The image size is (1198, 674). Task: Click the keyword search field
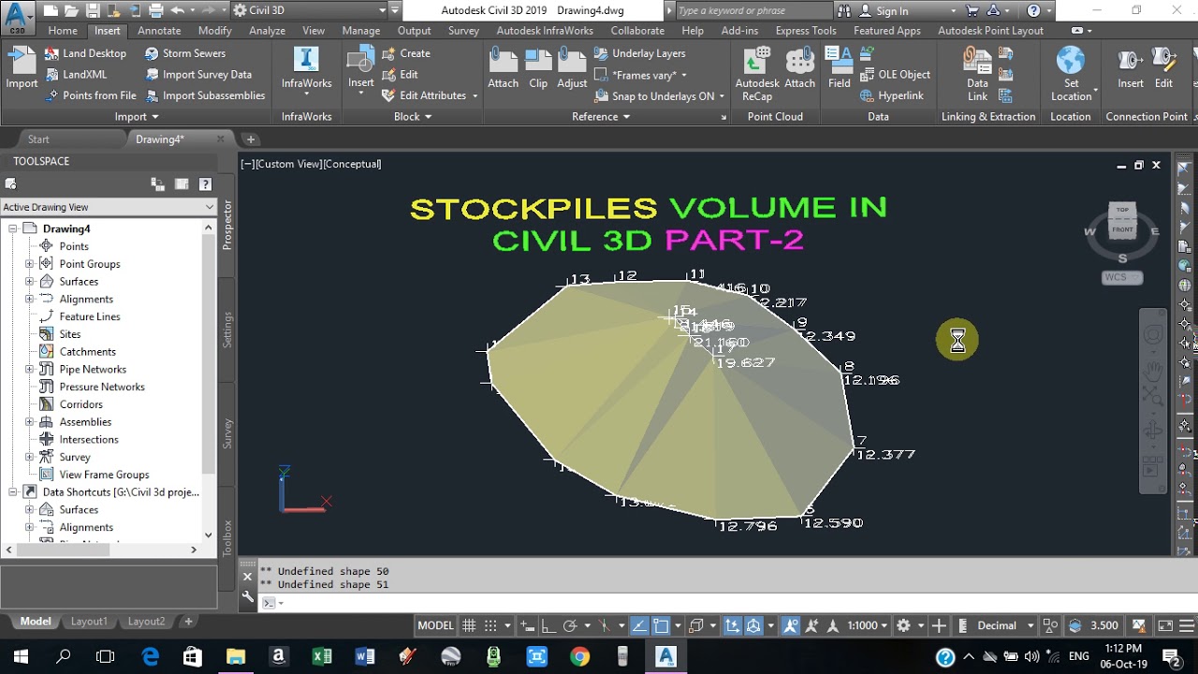pos(752,11)
